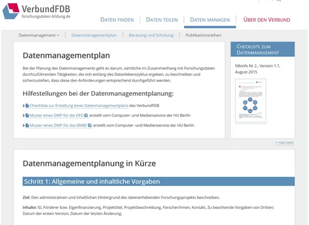Click the forschungsdaten-bildung.de logo text
This screenshot has width=309, height=225.
point(46,16)
